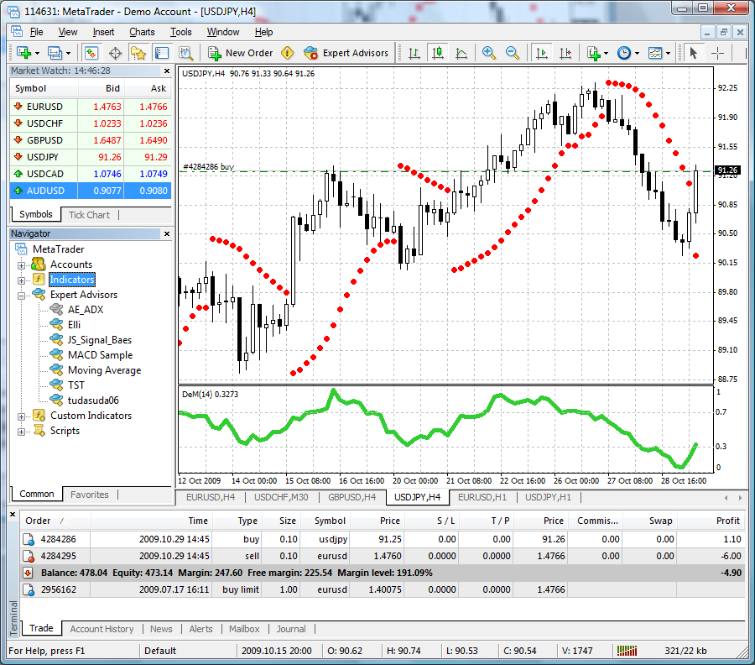Open the Indicators dropdown arrow in toolbar
Image resolution: width=755 pixels, height=665 pixels.
[x=606, y=53]
